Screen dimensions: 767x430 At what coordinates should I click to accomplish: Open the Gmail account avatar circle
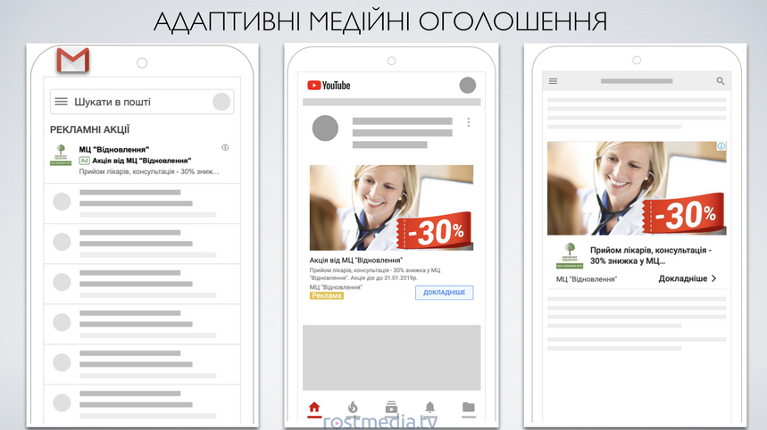click(221, 102)
